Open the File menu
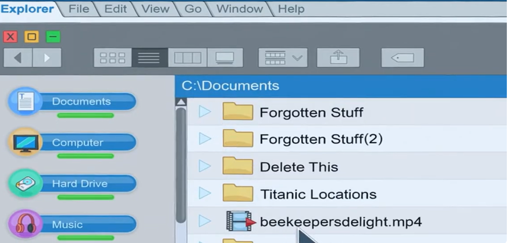Image resolution: width=508 pixels, height=243 pixels. (79, 9)
